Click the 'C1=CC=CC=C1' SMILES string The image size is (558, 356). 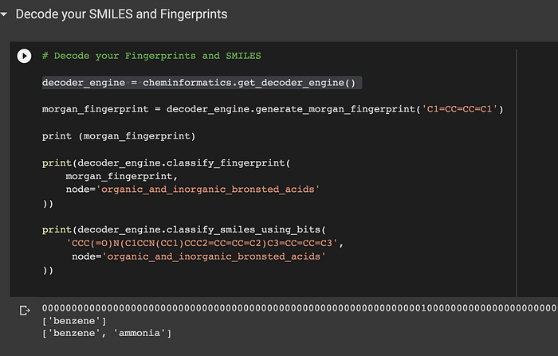[x=459, y=109]
